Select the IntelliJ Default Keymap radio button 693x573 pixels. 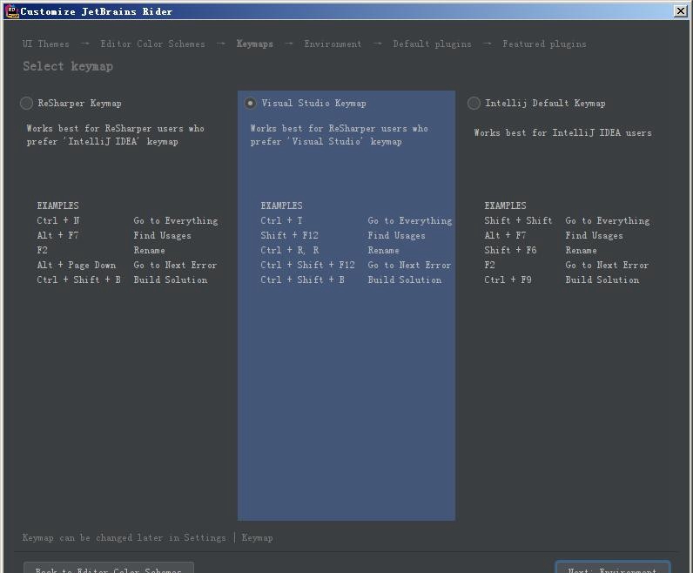click(474, 103)
